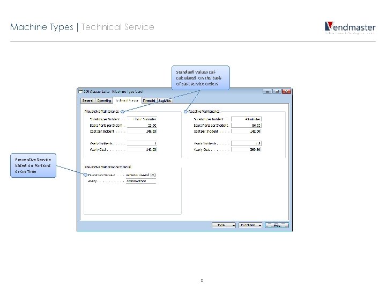Click Reactive Yearly Cost field
This screenshot has width=386, height=290.
coord(246,149)
